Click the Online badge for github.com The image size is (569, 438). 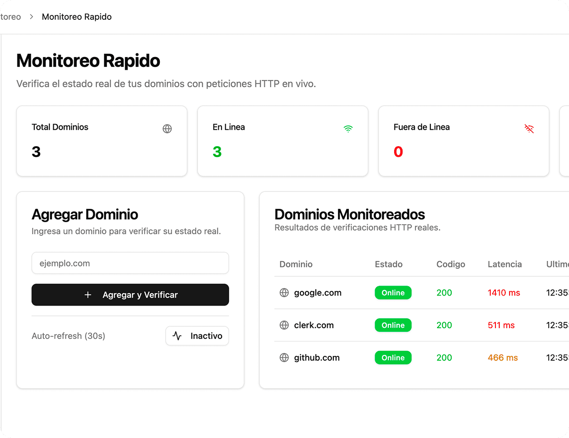click(393, 357)
